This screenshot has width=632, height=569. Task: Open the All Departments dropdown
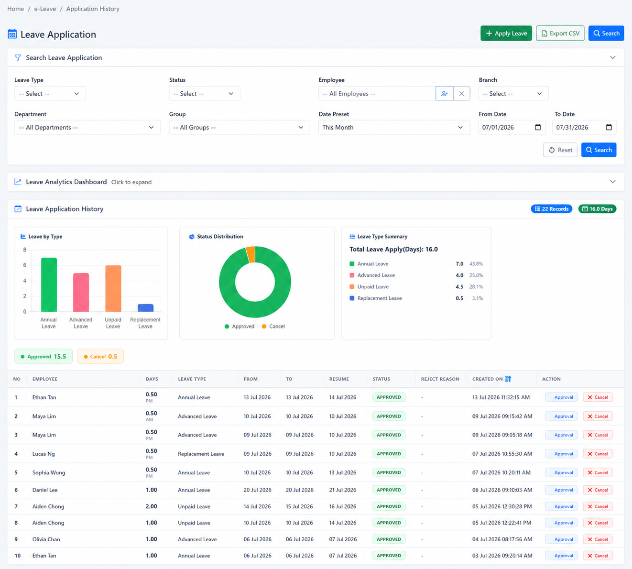tap(87, 127)
